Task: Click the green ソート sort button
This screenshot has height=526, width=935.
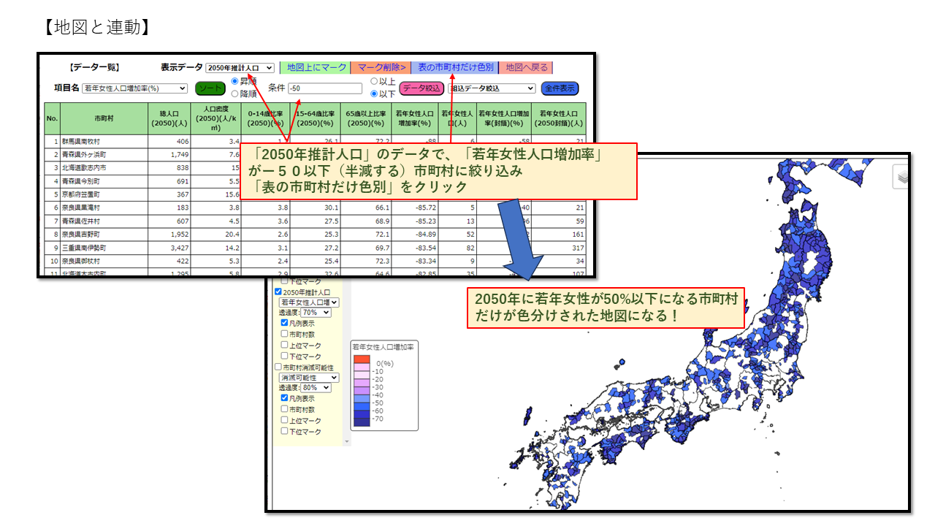Action: 210,88
